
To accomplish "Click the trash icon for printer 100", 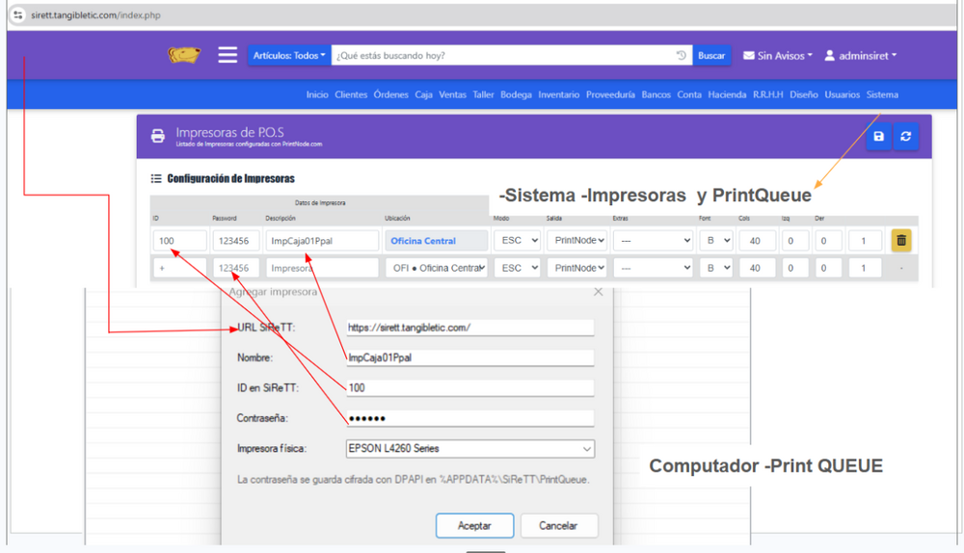I will click(x=901, y=240).
